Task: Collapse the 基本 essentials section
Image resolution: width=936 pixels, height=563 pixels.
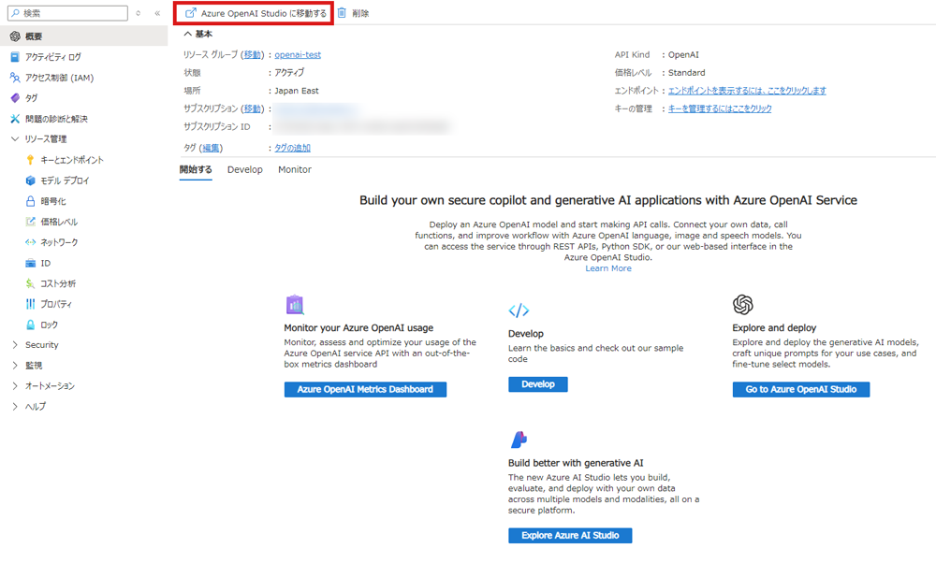Action: pyautogui.click(x=188, y=34)
